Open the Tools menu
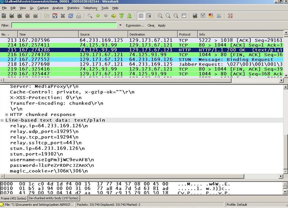 coord(105,8)
